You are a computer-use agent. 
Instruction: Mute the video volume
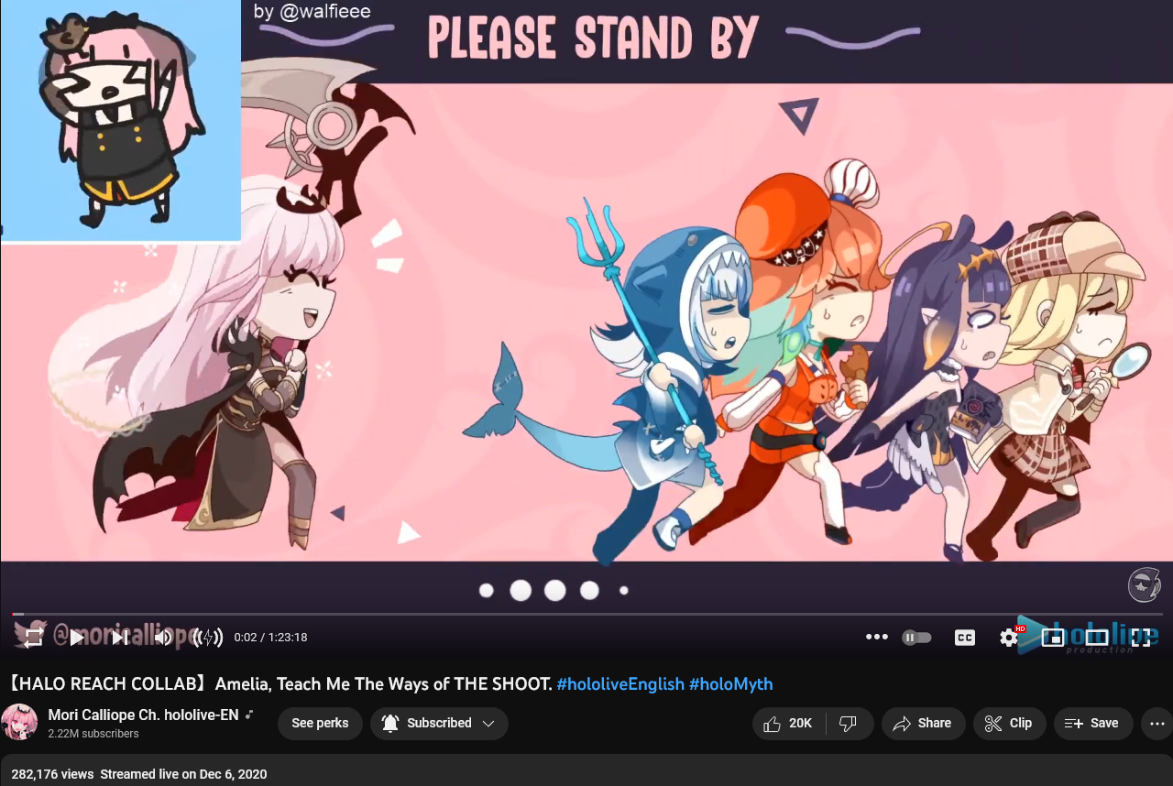[x=163, y=637]
